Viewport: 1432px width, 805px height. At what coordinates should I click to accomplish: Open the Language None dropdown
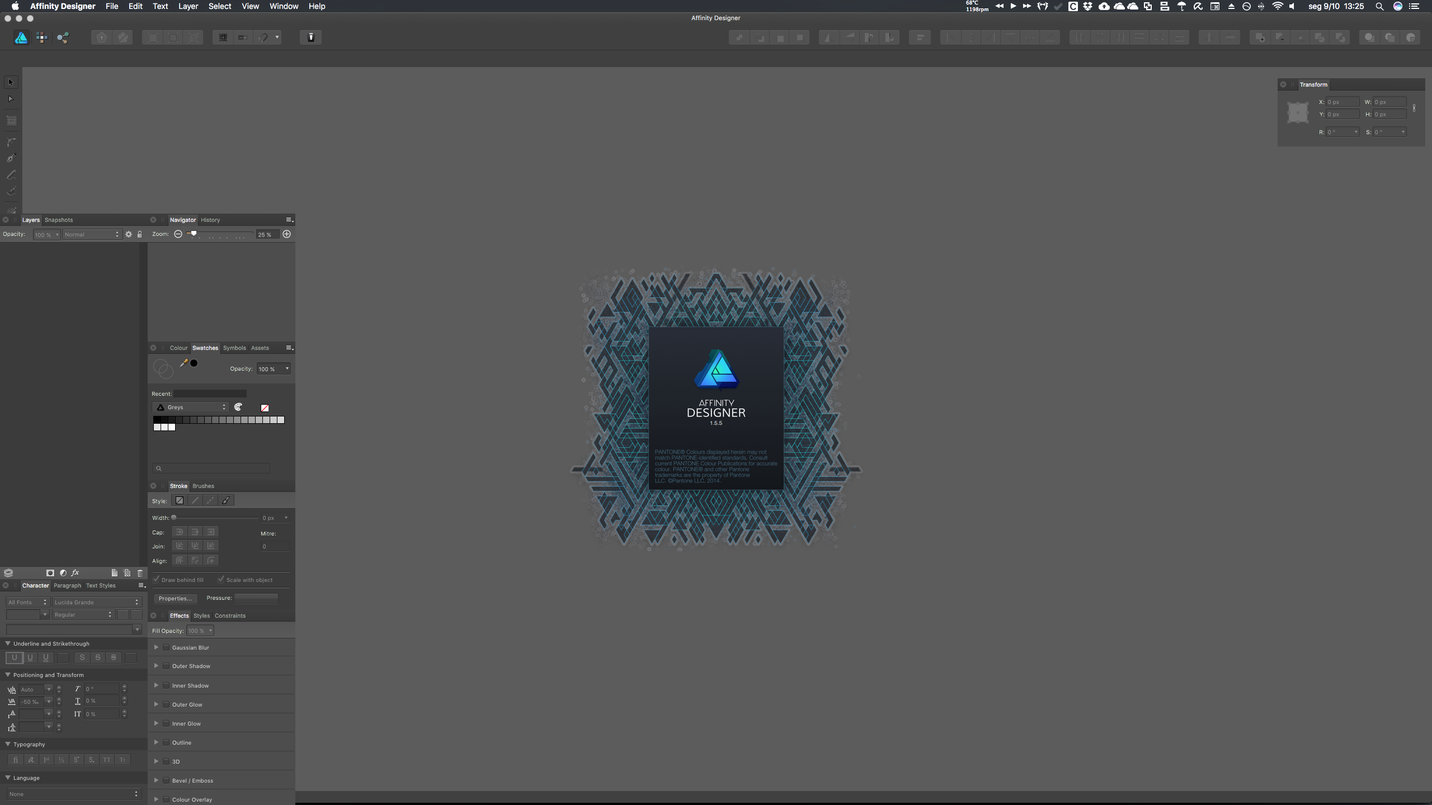[x=73, y=794]
